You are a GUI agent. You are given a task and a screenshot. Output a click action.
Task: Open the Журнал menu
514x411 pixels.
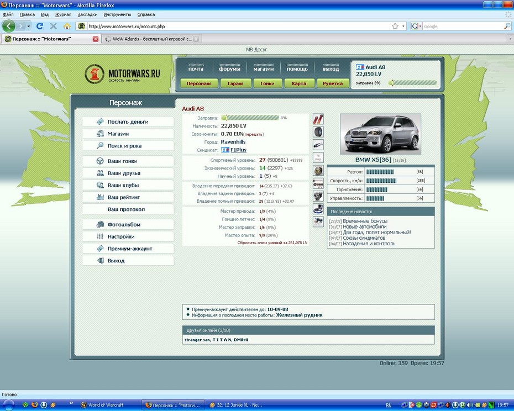click(63, 14)
